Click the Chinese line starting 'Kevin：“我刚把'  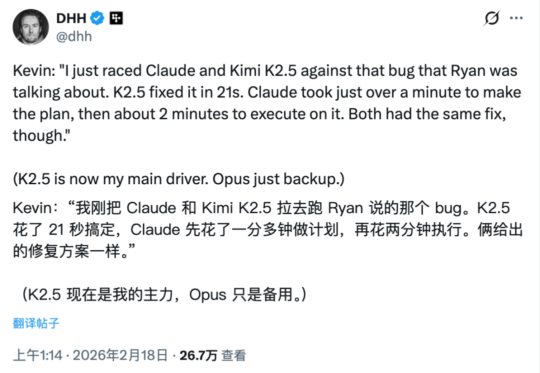pyautogui.click(x=260, y=207)
